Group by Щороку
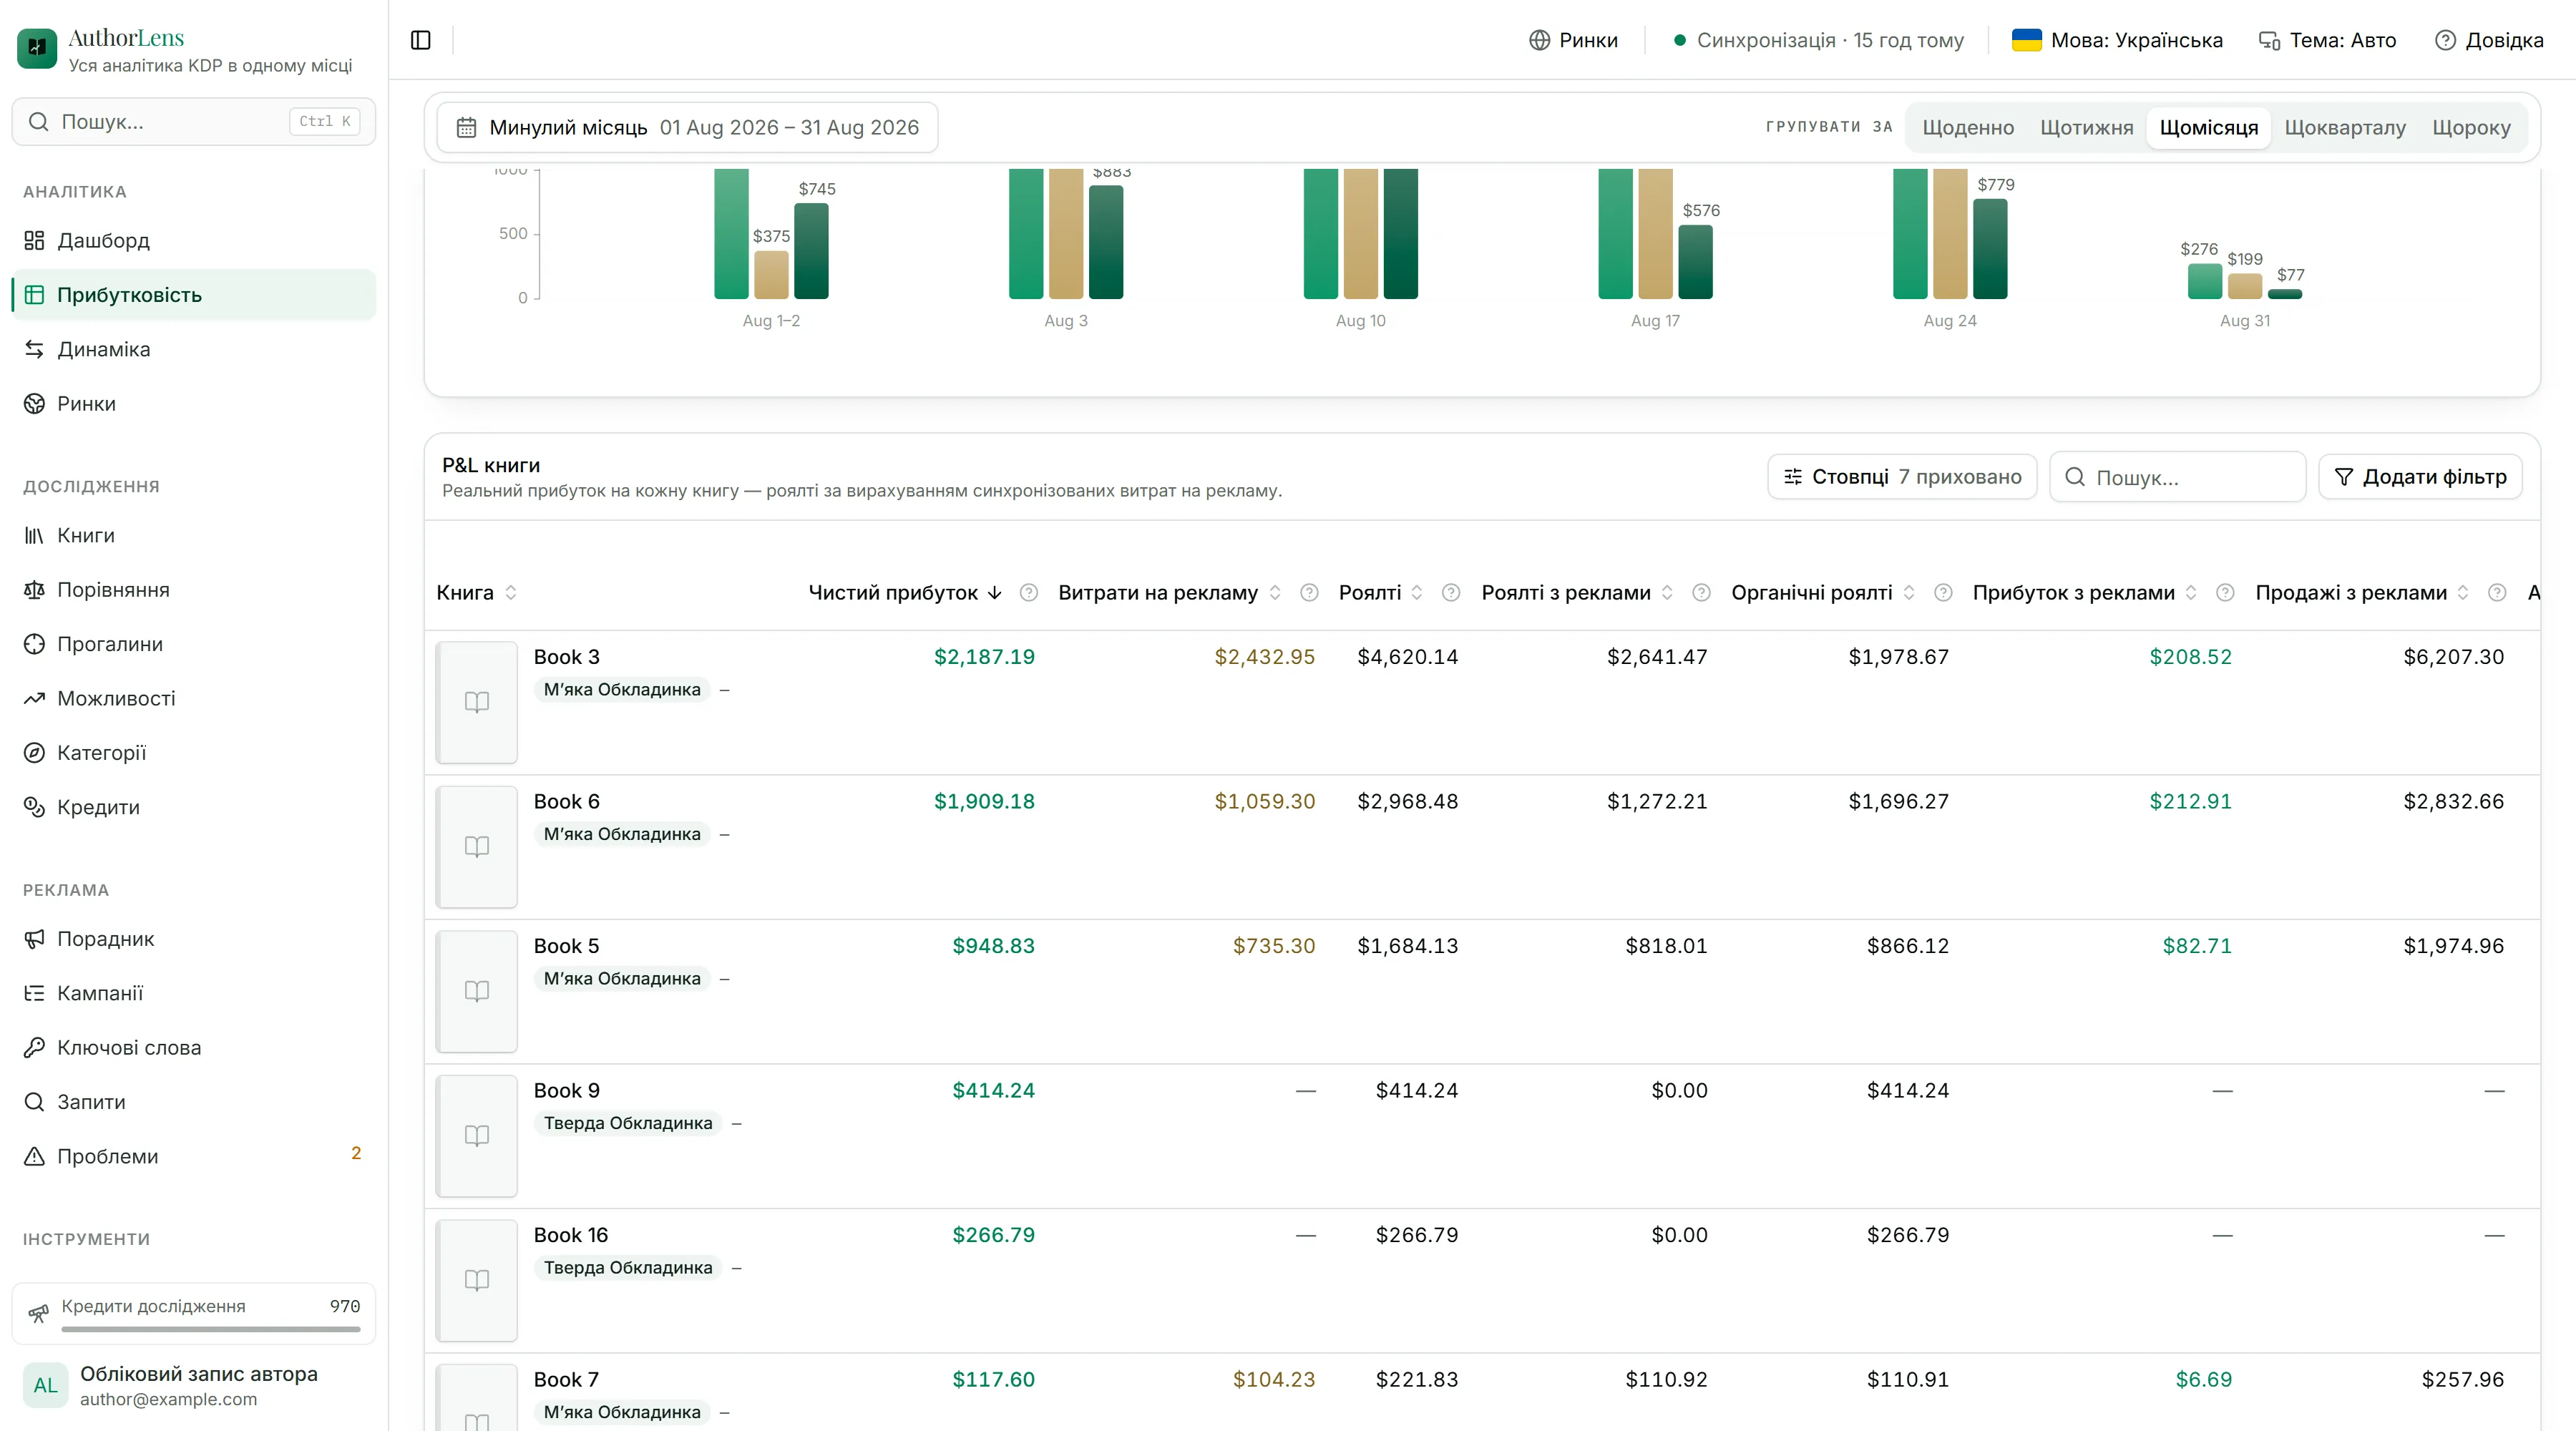This screenshot has height=1431, width=2576. [x=2471, y=127]
